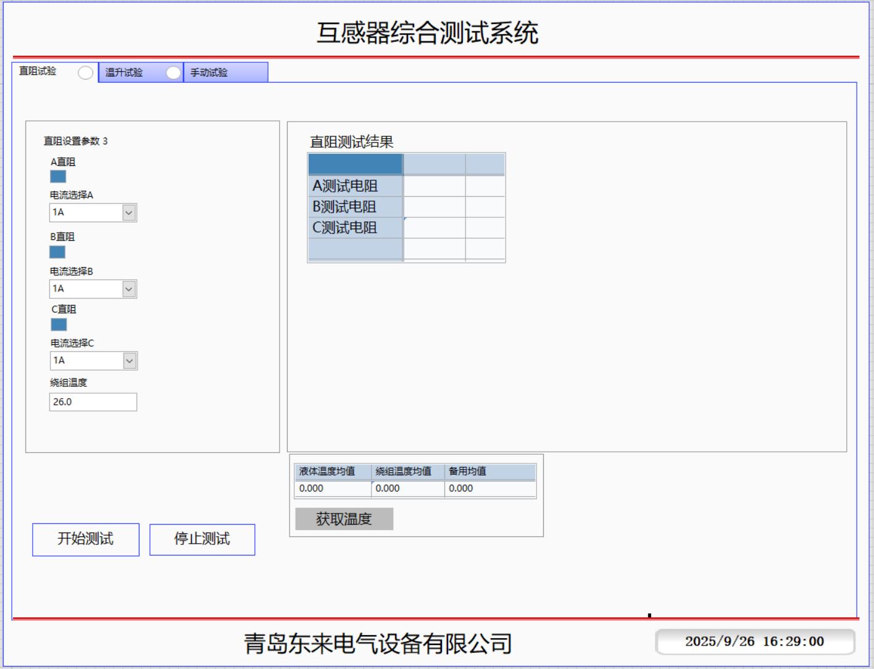Open the 电流选择C current dropdown
The height and width of the screenshot is (669, 874).
point(129,361)
